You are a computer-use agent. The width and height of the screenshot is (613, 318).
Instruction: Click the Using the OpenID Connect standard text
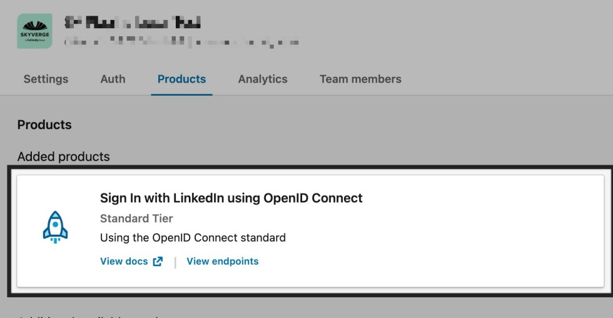pyautogui.click(x=193, y=238)
